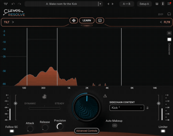Click the icon right of LEARN

[x=100, y=20]
